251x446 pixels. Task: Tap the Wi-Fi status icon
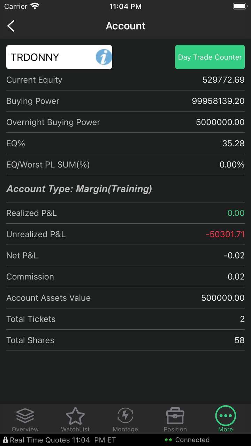(35, 6)
